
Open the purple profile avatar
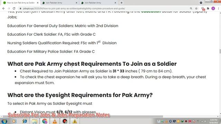pyautogui.click(x=213, y=8)
